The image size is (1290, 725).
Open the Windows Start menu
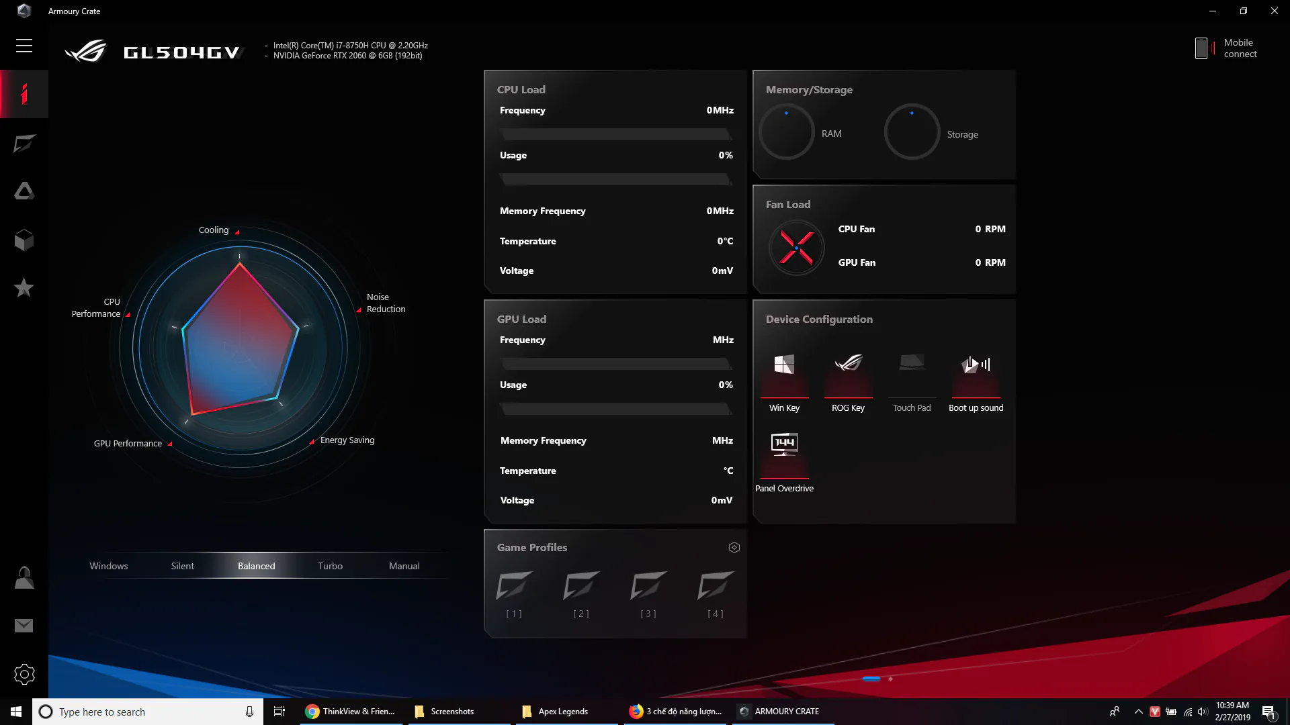[x=16, y=712]
